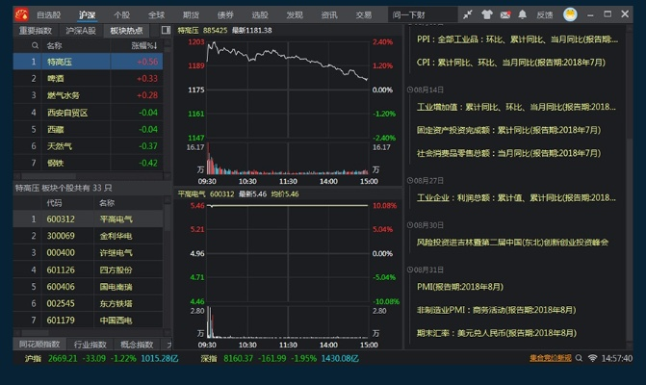Switch to the 重要指数 tab

pos(36,31)
